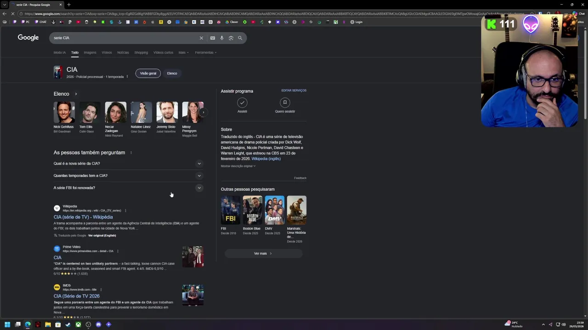Select the Elenco chip
Image resolution: width=588 pixels, height=330 pixels.
(172, 73)
